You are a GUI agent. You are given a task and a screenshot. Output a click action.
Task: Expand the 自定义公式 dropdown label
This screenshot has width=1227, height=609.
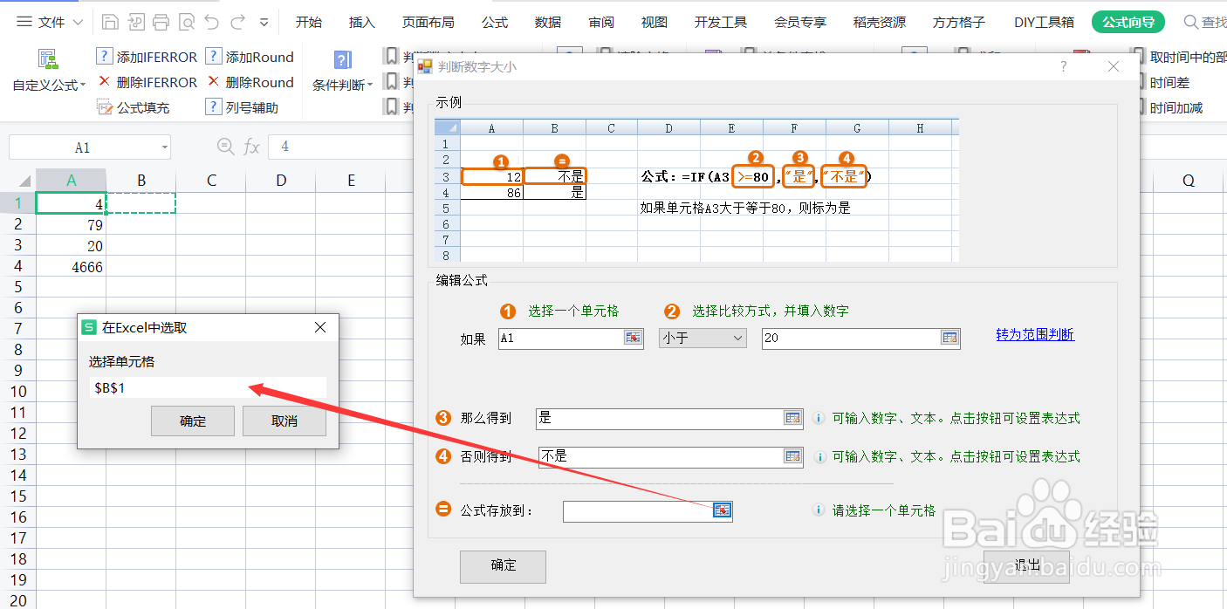49,86
